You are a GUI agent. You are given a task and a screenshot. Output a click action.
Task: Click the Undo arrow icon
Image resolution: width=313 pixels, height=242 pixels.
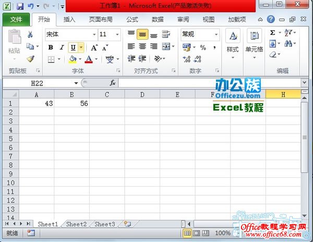coord(30,6)
